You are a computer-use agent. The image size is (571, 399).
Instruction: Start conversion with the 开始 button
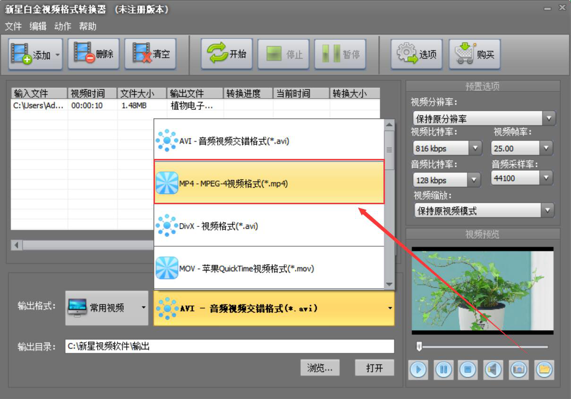coord(227,54)
